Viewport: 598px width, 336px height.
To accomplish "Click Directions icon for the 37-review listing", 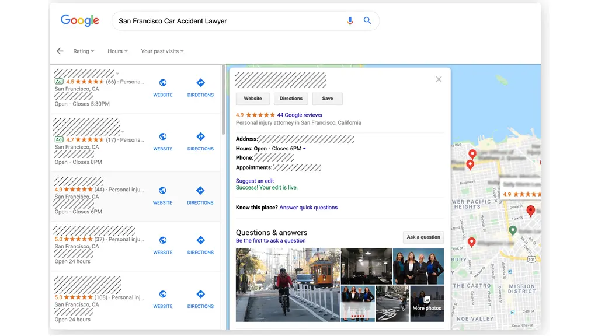I will coord(200,240).
